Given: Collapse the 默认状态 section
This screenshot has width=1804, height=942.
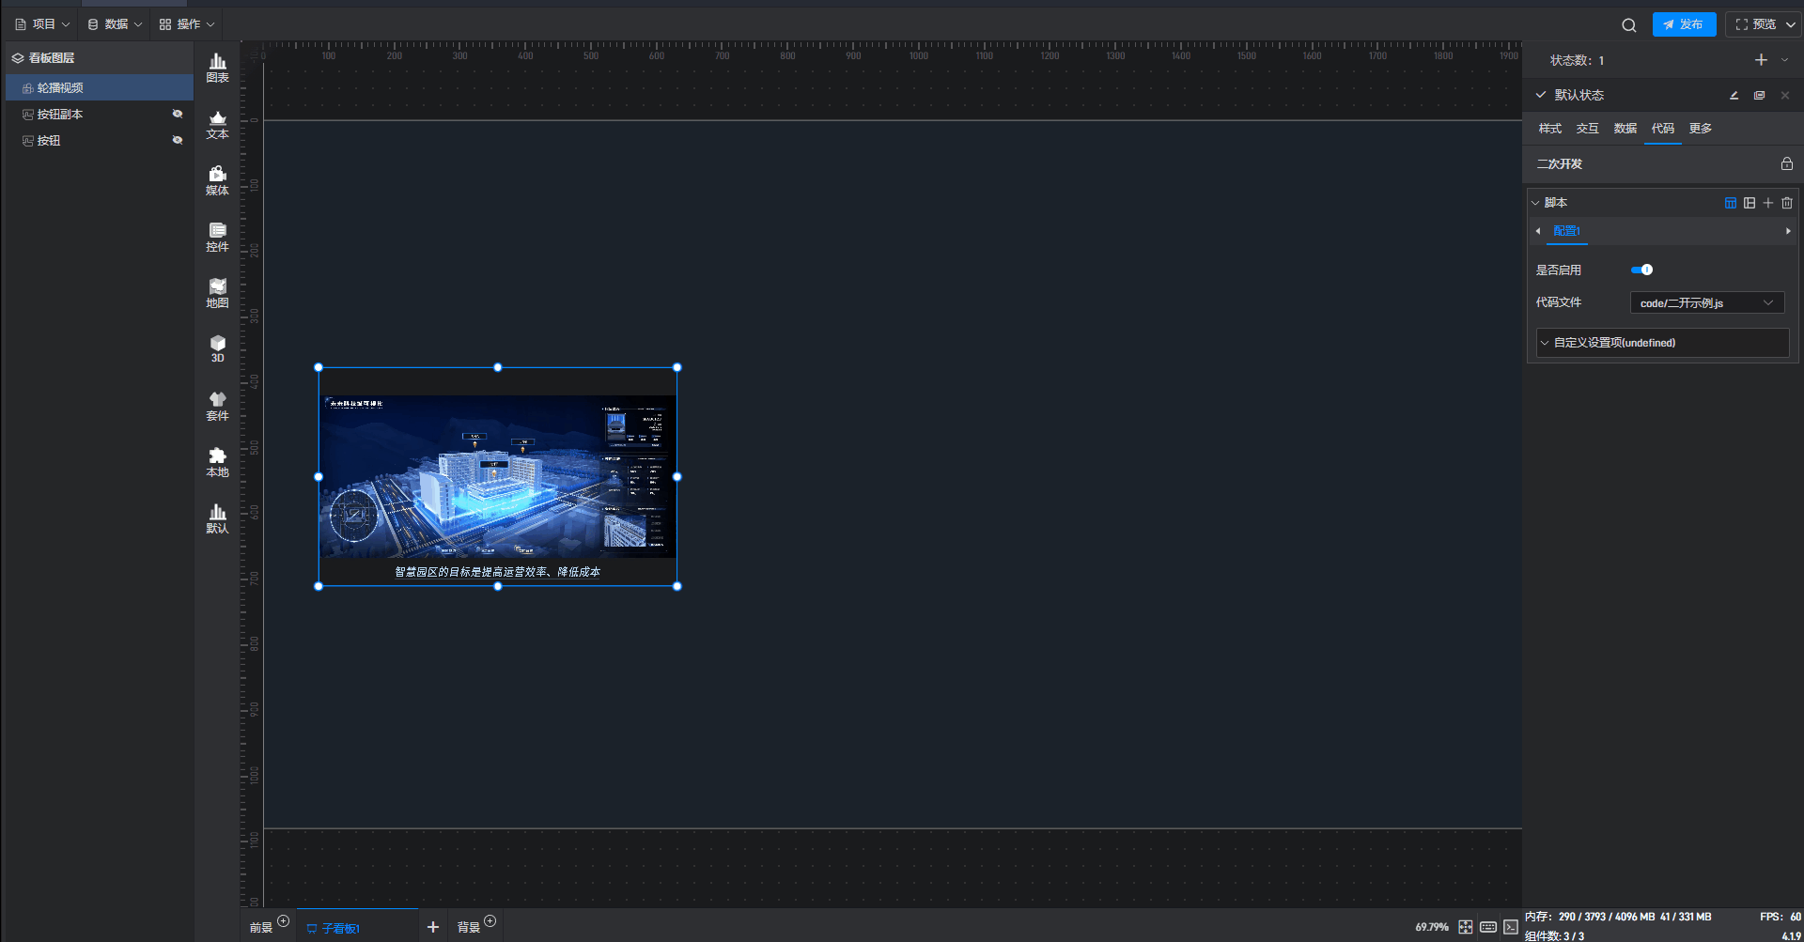Looking at the screenshot, I should [x=1541, y=95].
